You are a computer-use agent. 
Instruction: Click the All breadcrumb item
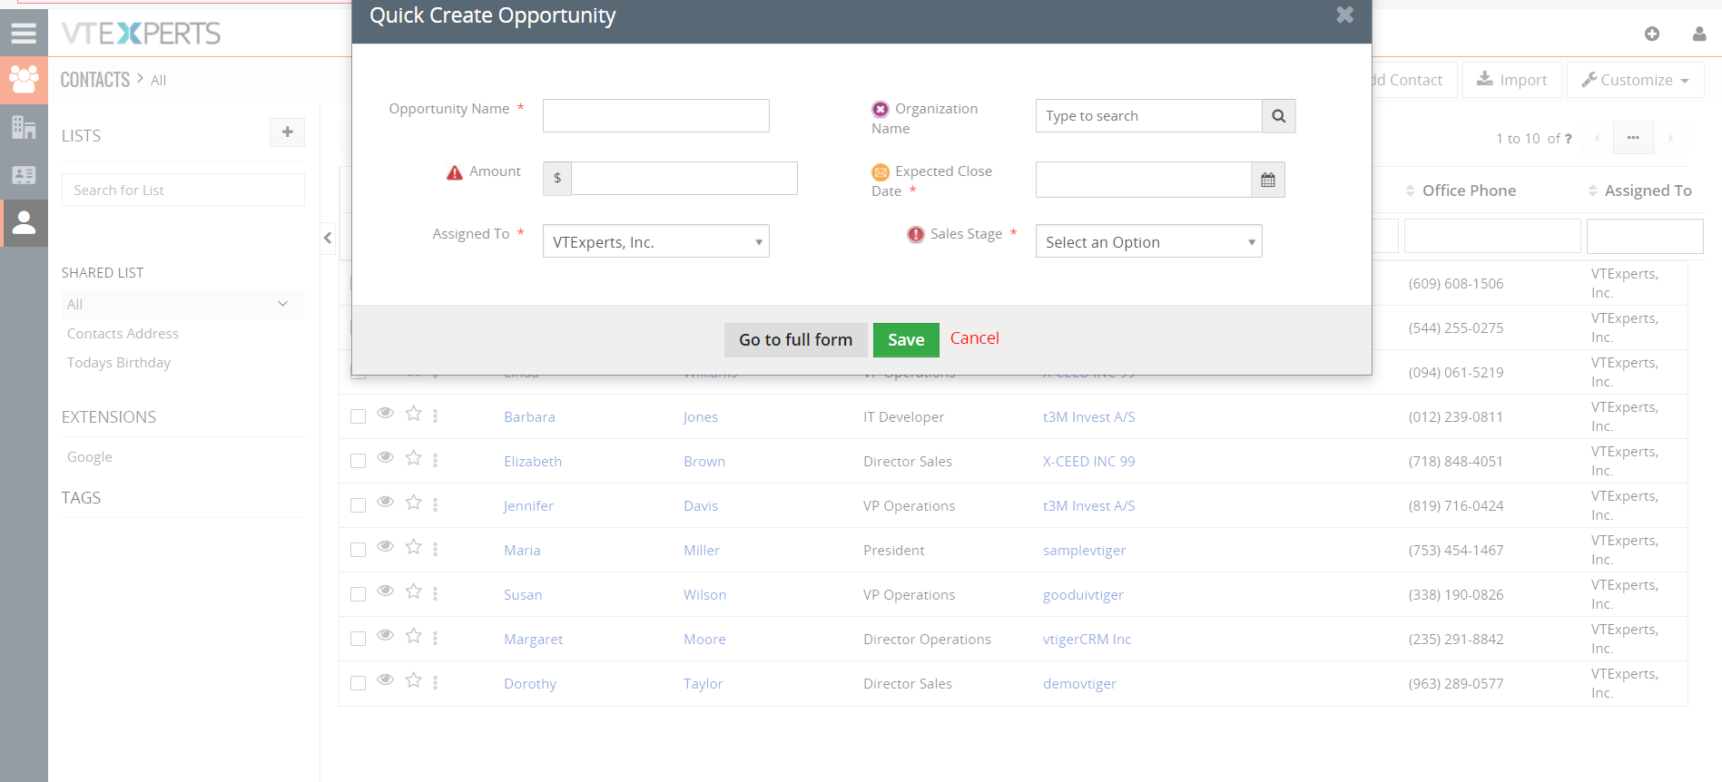pyautogui.click(x=158, y=81)
